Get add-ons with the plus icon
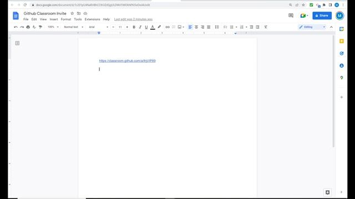Screen dimensions: 355x199 [x=342, y=97]
